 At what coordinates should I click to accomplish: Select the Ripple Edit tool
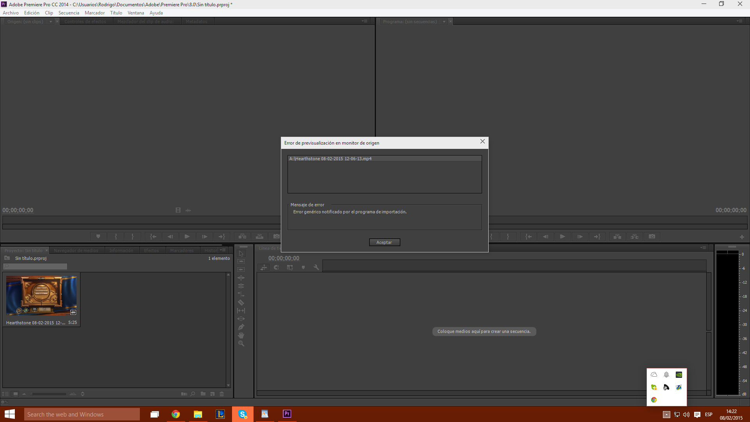point(241,278)
